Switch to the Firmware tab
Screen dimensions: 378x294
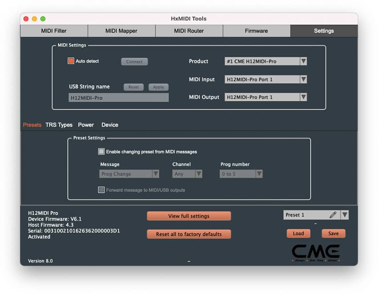(256, 31)
